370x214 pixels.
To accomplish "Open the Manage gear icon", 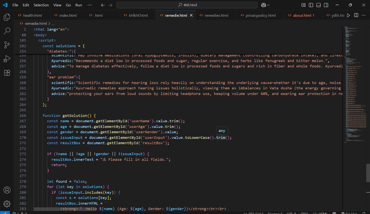I will (7, 204).
